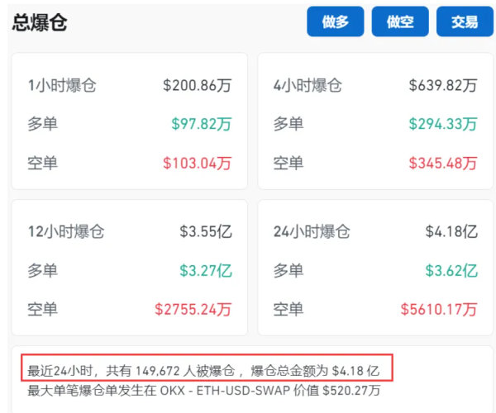Select the $294.33万 long value

(443, 124)
